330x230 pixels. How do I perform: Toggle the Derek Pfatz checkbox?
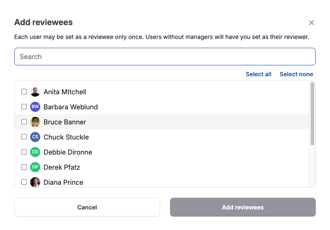coord(24,167)
